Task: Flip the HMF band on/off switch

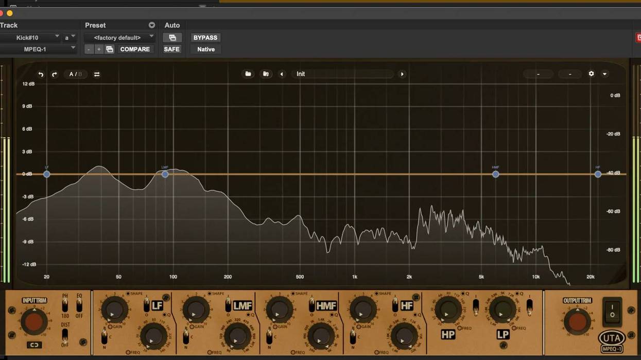Action: 311,305
